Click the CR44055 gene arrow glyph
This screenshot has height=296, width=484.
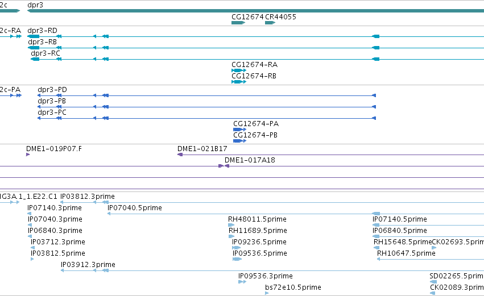[270, 23]
